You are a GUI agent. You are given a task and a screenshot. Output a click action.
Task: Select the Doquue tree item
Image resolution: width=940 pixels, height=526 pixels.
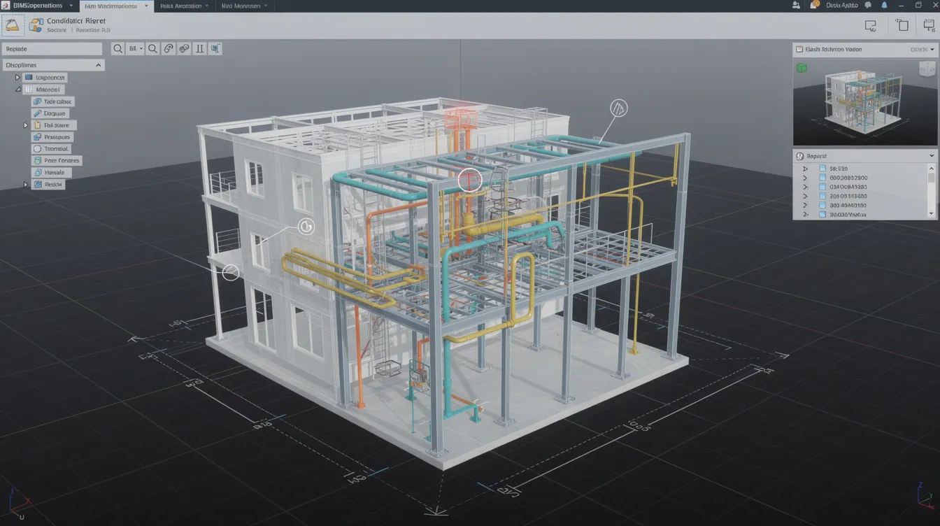tap(50, 113)
